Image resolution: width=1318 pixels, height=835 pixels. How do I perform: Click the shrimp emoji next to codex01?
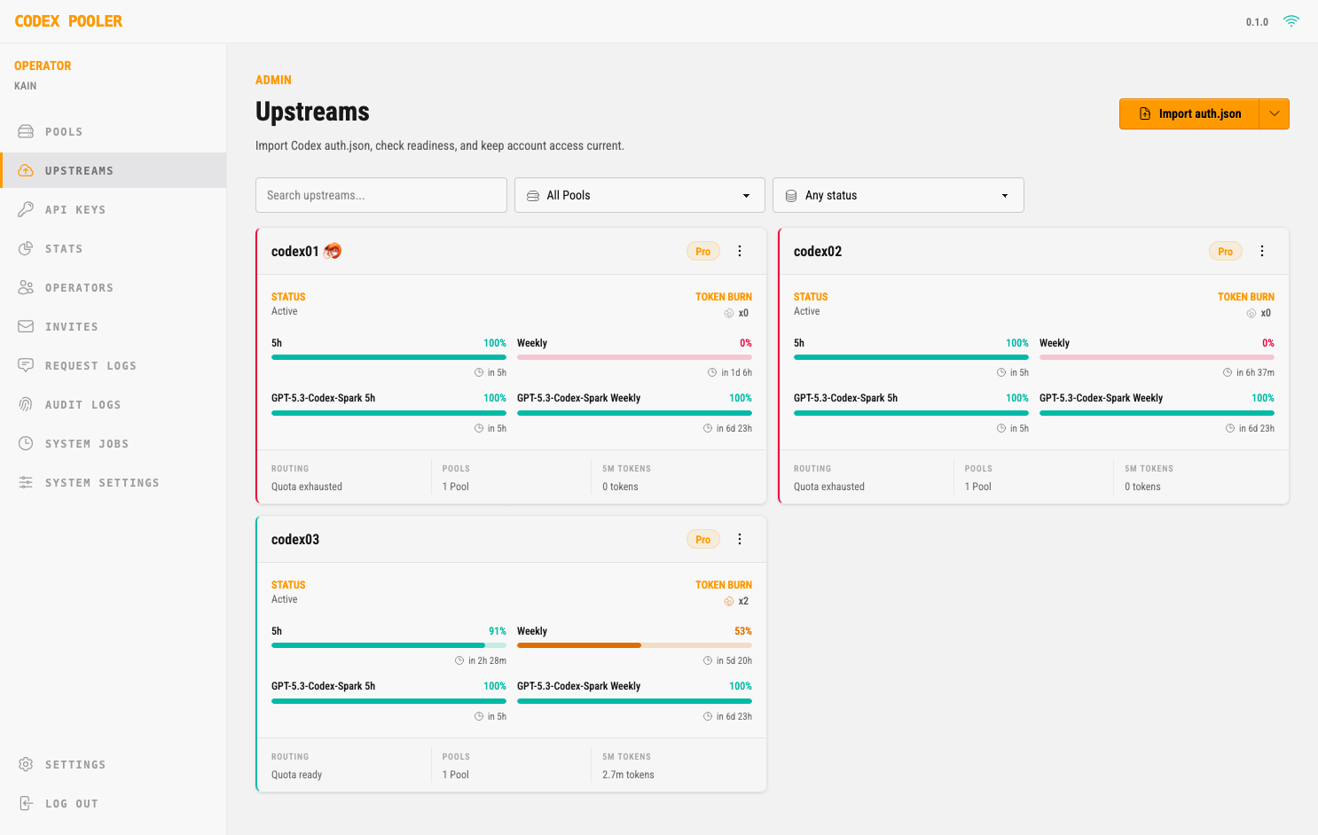[x=333, y=251]
